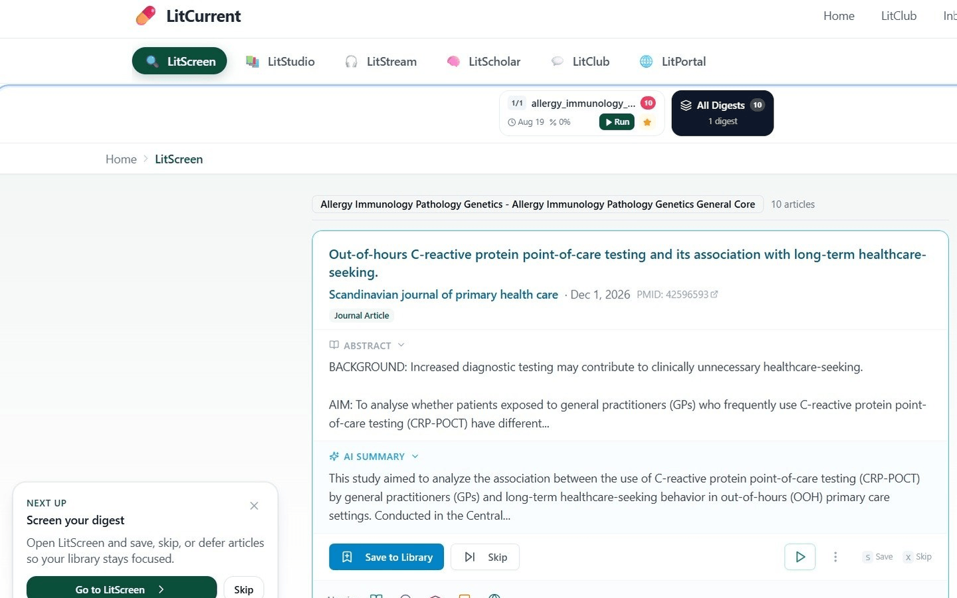Click LitClub in the top navigation
The image size is (957, 598).
coord(899,16)
